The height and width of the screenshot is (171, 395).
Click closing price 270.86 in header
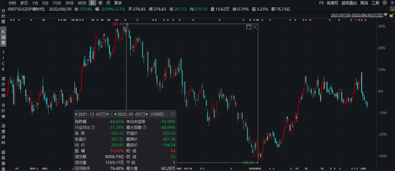click(86, 9)
